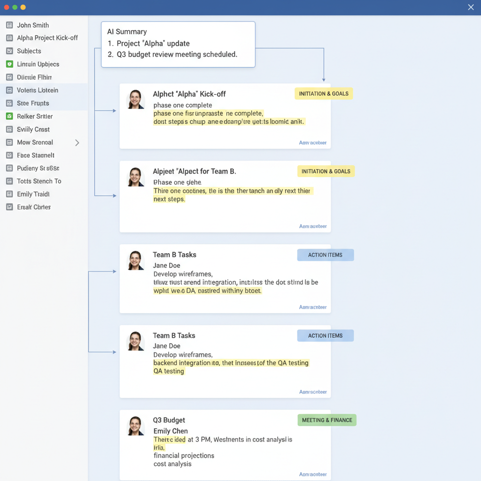Screen dimensions: 481x481
Task: Open the footer link on Q3 Budget card
Action: (x=313, y=474)
